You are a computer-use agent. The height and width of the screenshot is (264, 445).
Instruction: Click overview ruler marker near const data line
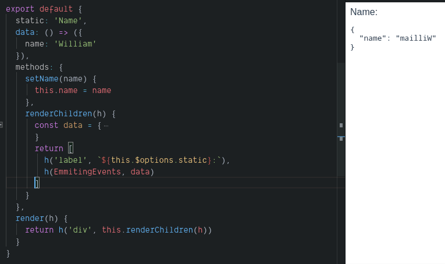click(x=341, y=125)
